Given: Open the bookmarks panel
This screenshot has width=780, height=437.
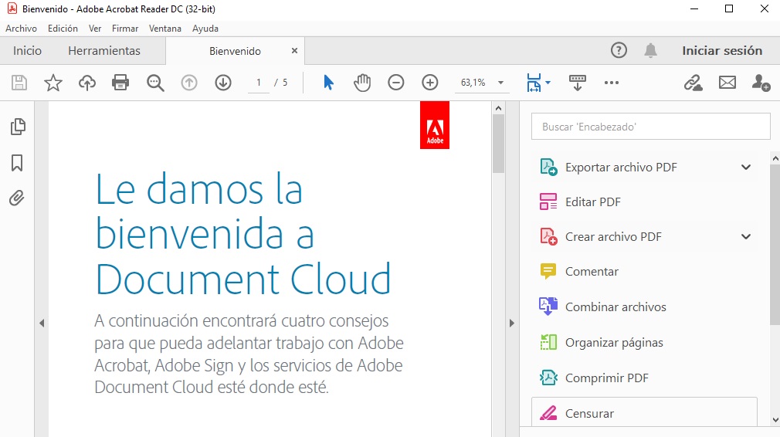Looking at the screenshot, I should (17, 163).
